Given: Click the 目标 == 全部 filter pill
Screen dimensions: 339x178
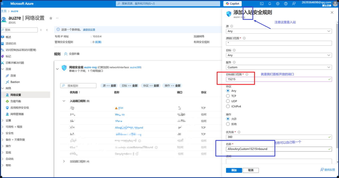Looking at the screenshot, I should pyautogui.click(x=130, y=86).
